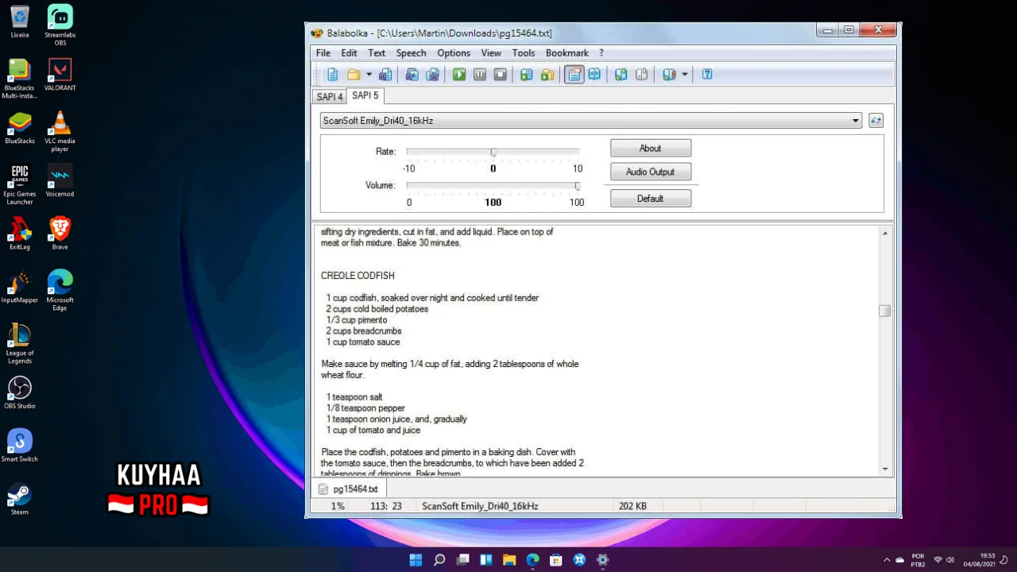Click the book icon with red marker

(x=669, y=75)
